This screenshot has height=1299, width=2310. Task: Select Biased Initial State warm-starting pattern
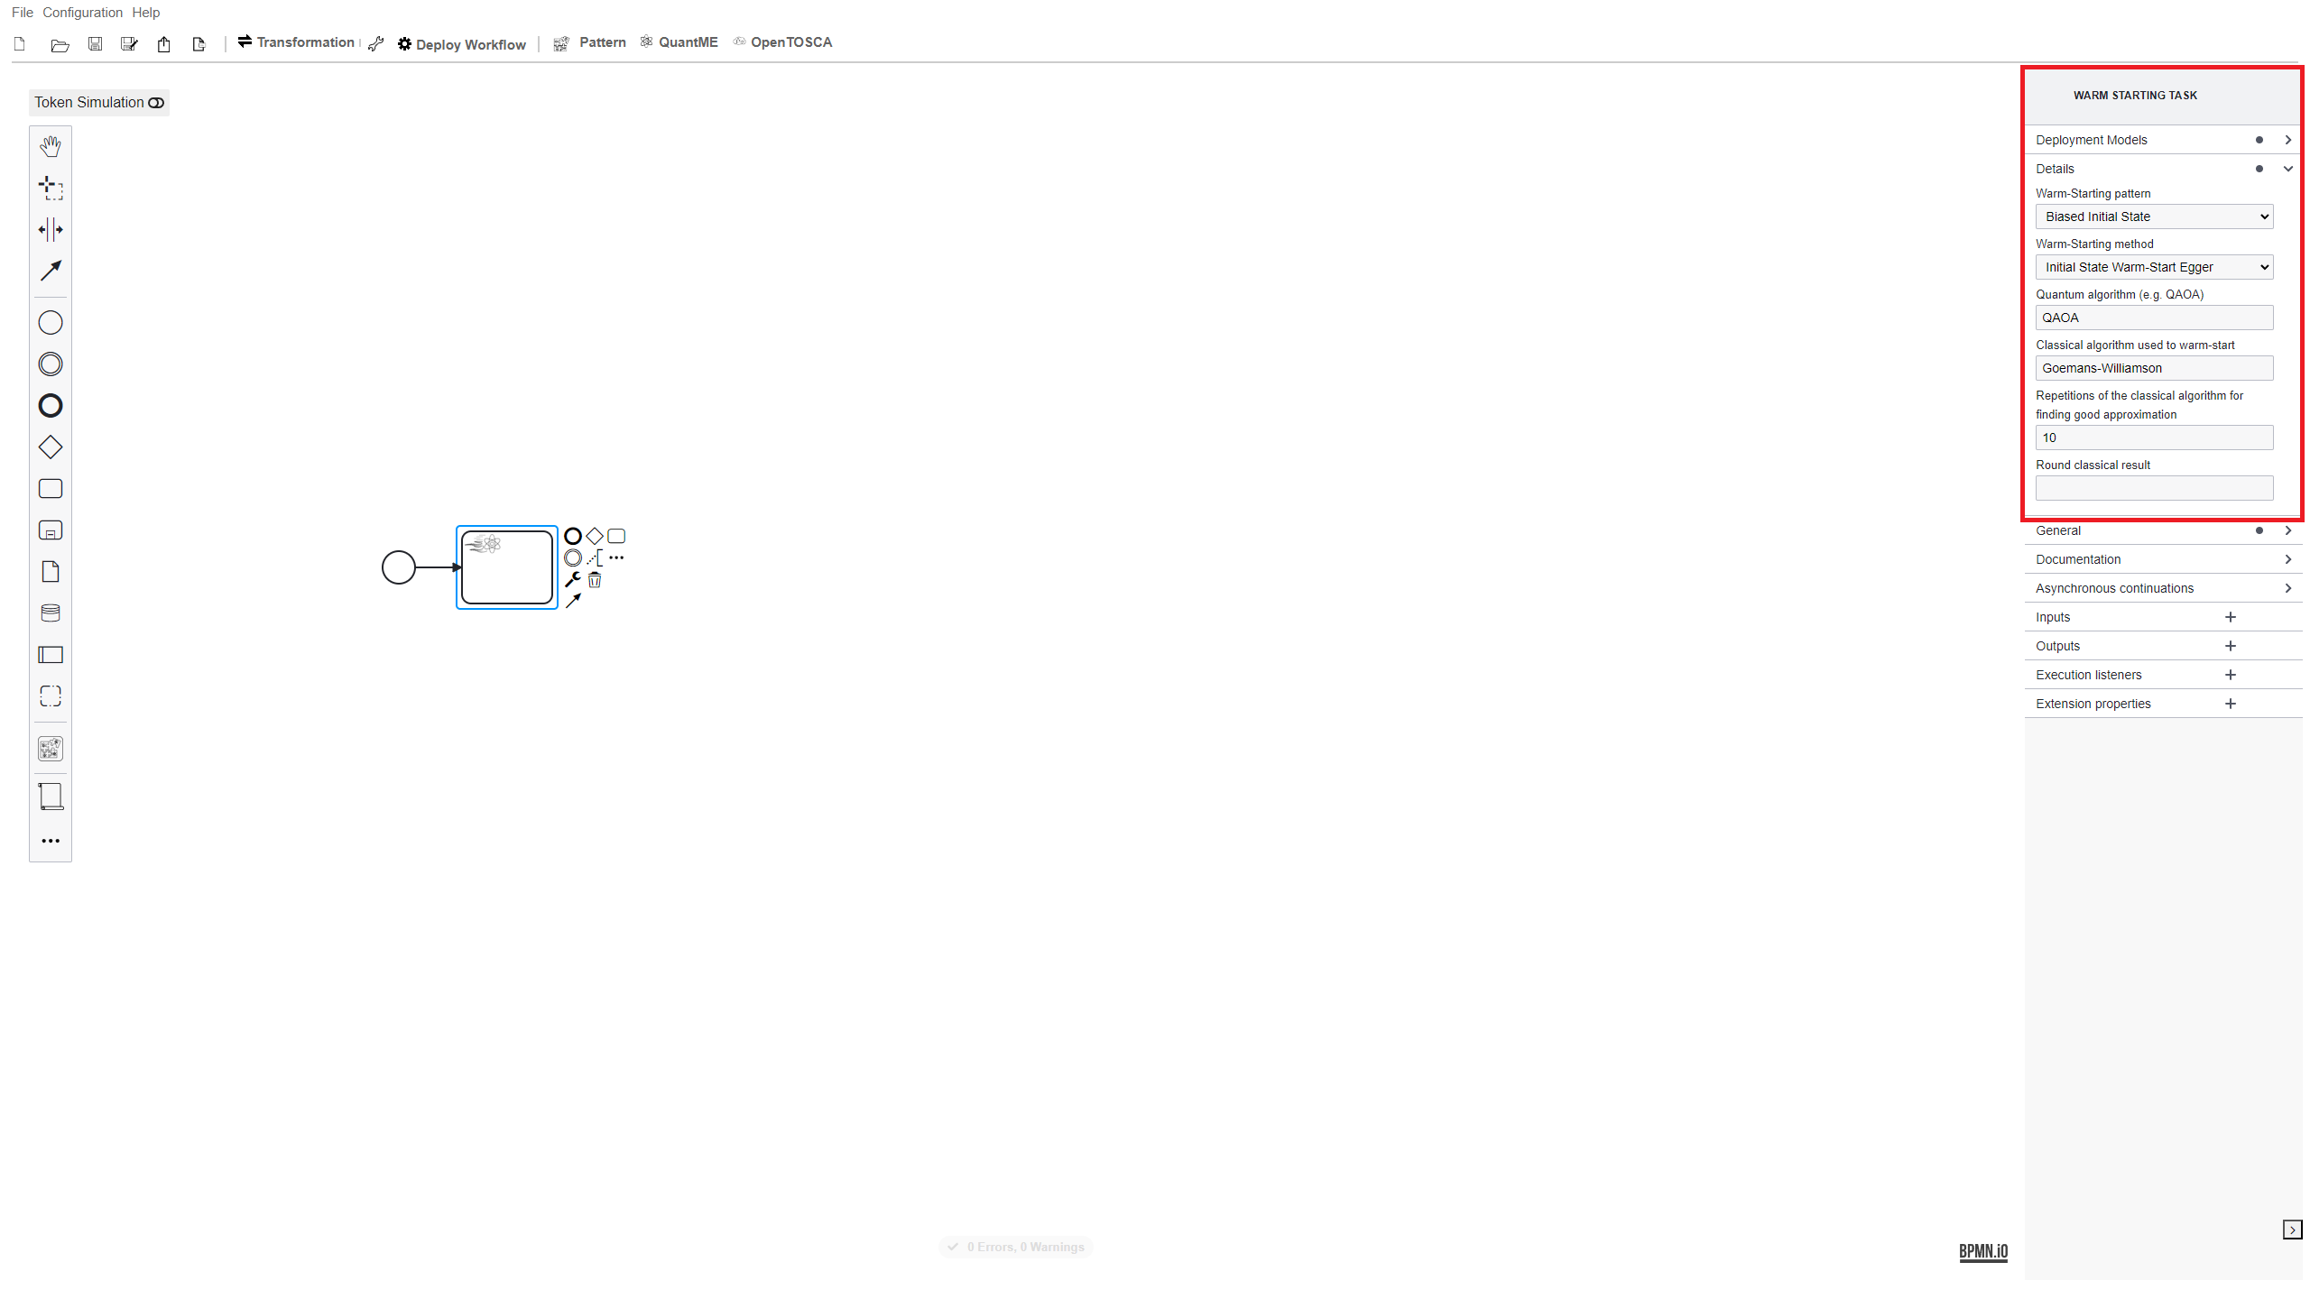(x=2155, y=214)
